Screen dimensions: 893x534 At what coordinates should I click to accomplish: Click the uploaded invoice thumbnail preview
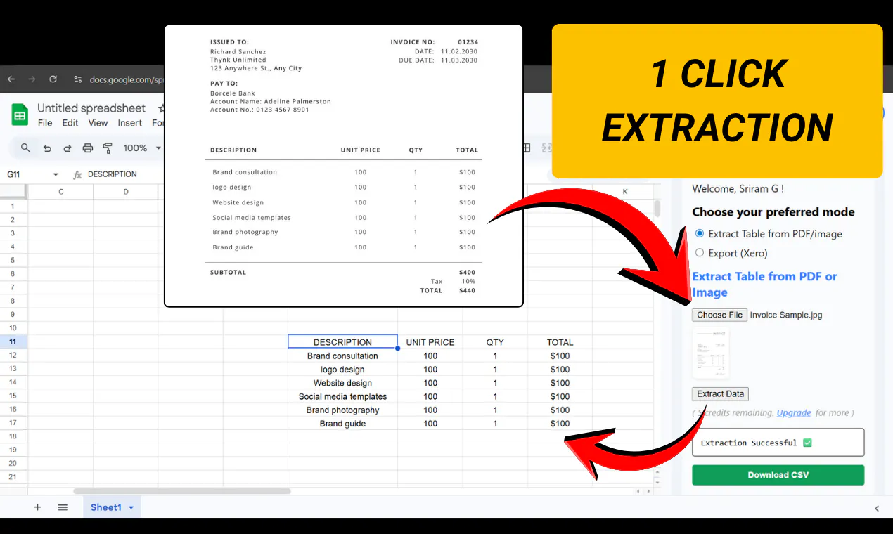pos(710,353)
